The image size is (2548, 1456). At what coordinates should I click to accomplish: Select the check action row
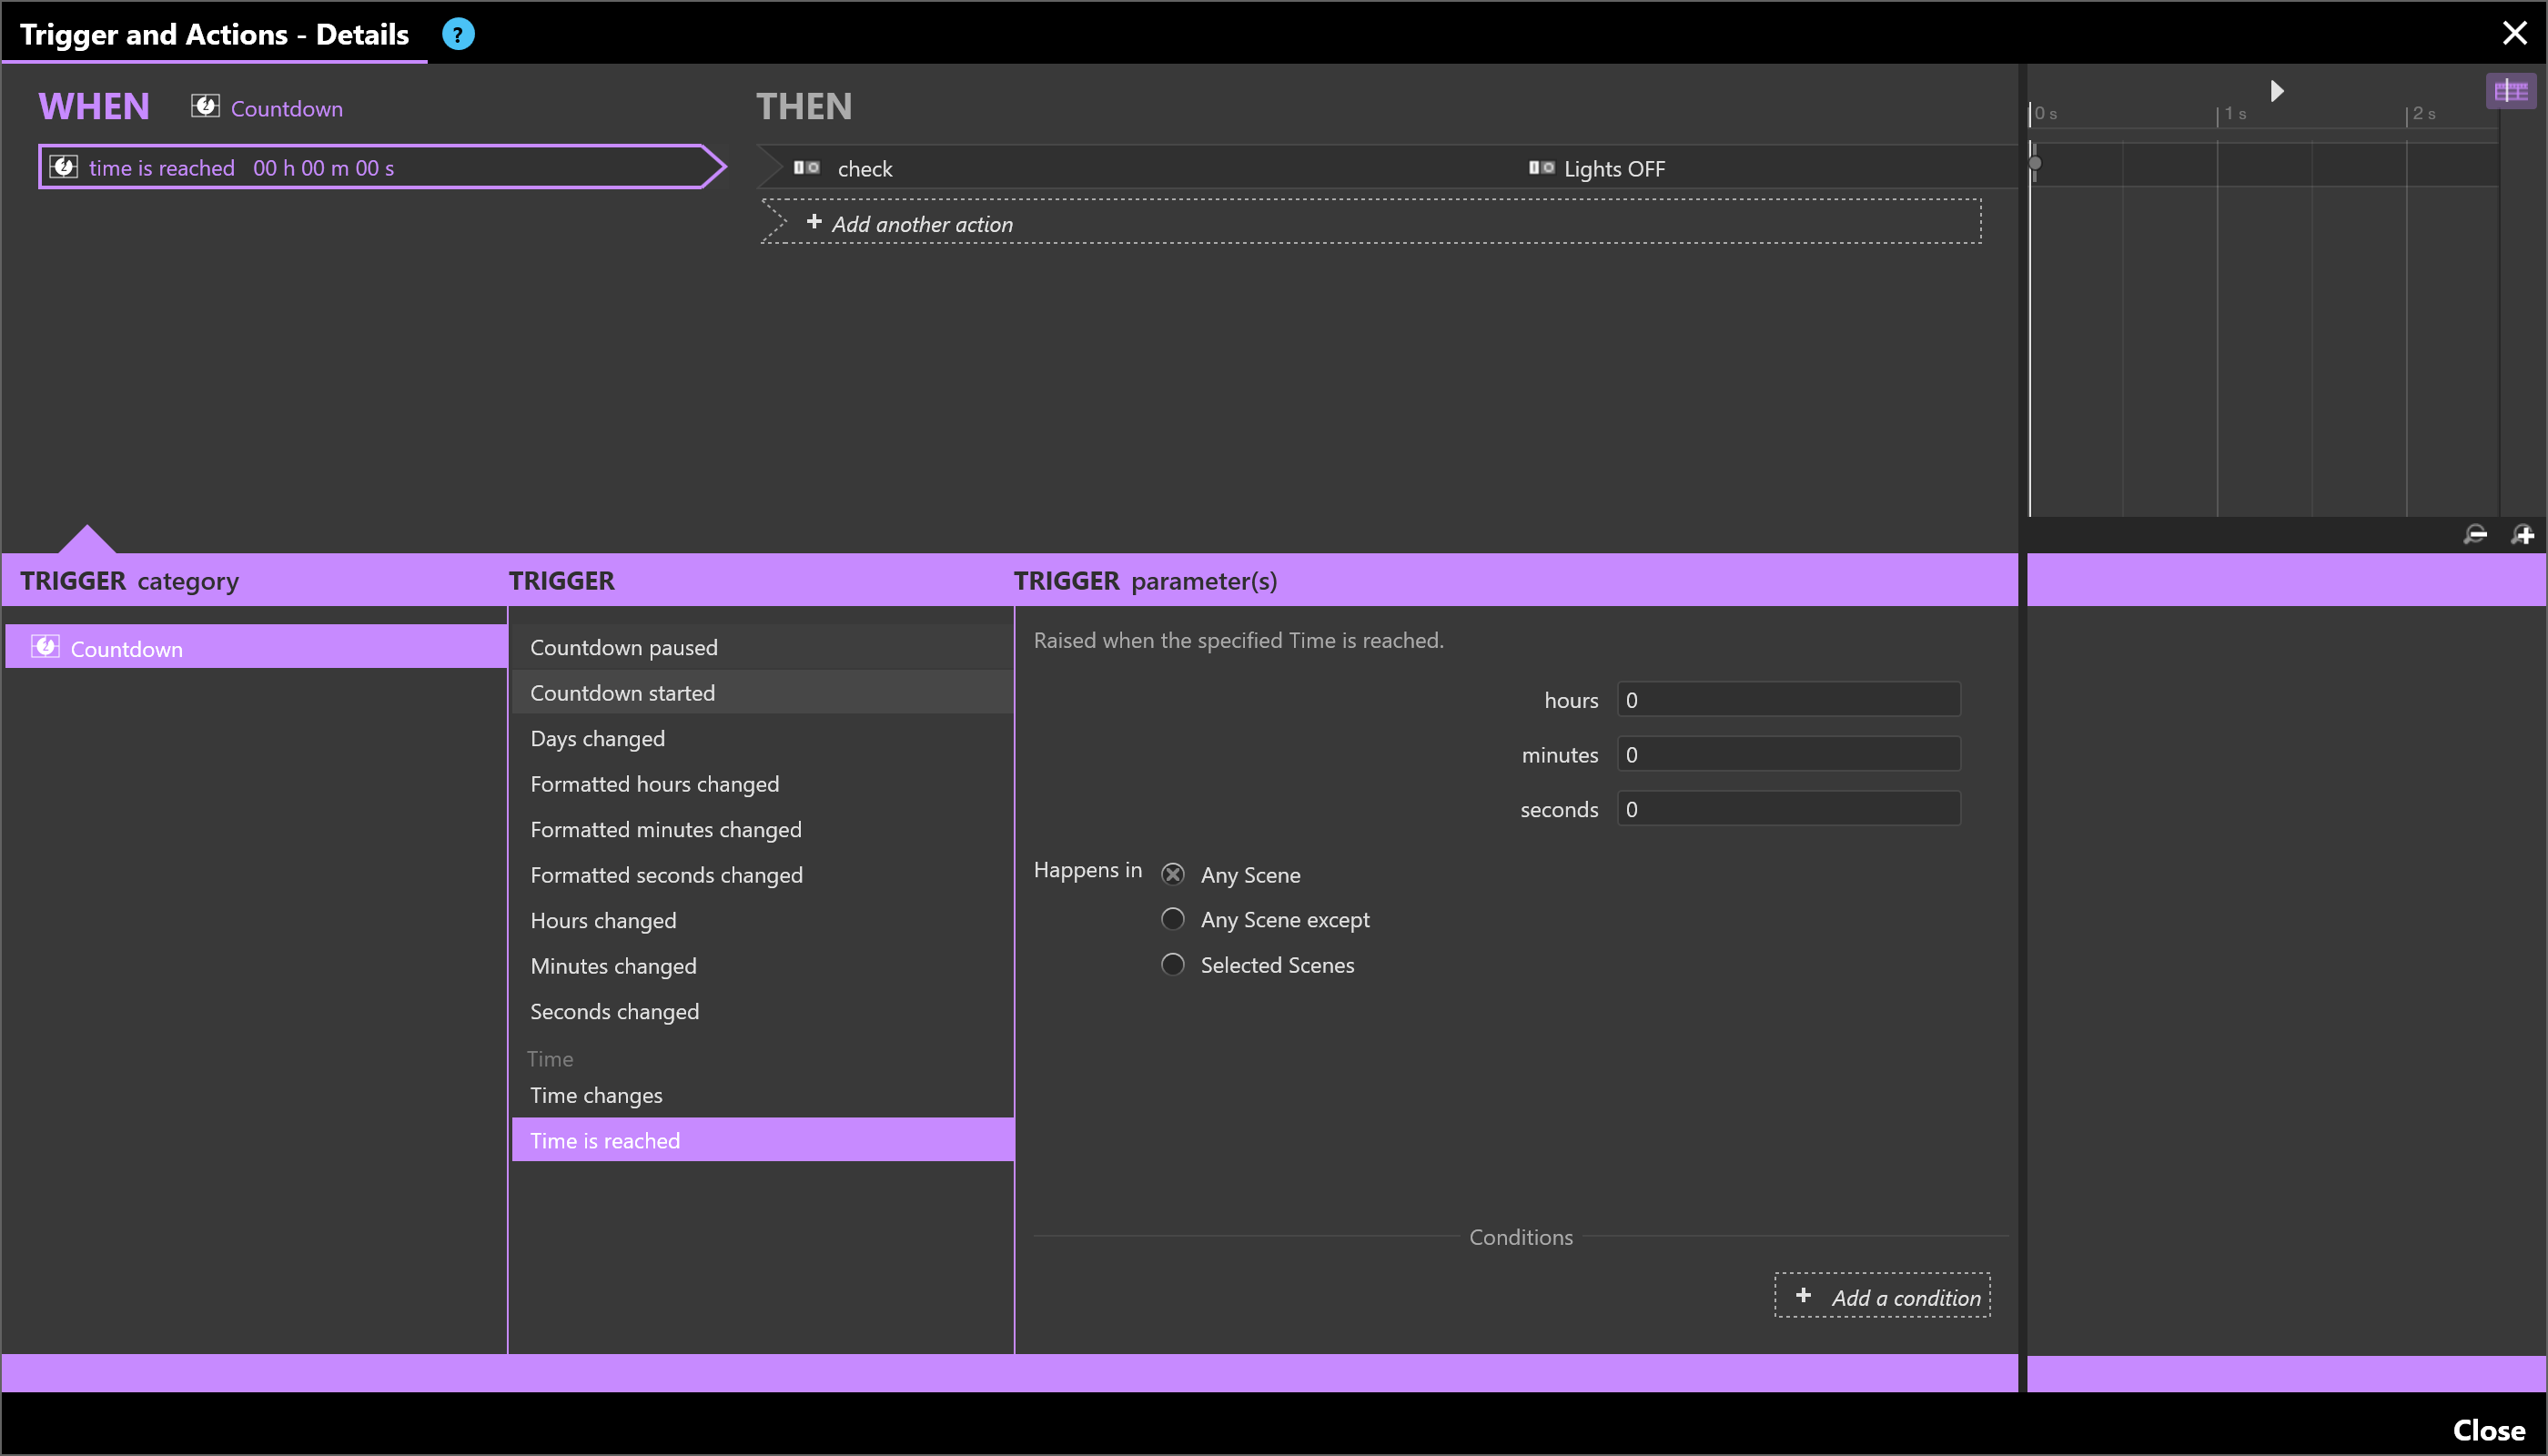(x=1390, y=168)
